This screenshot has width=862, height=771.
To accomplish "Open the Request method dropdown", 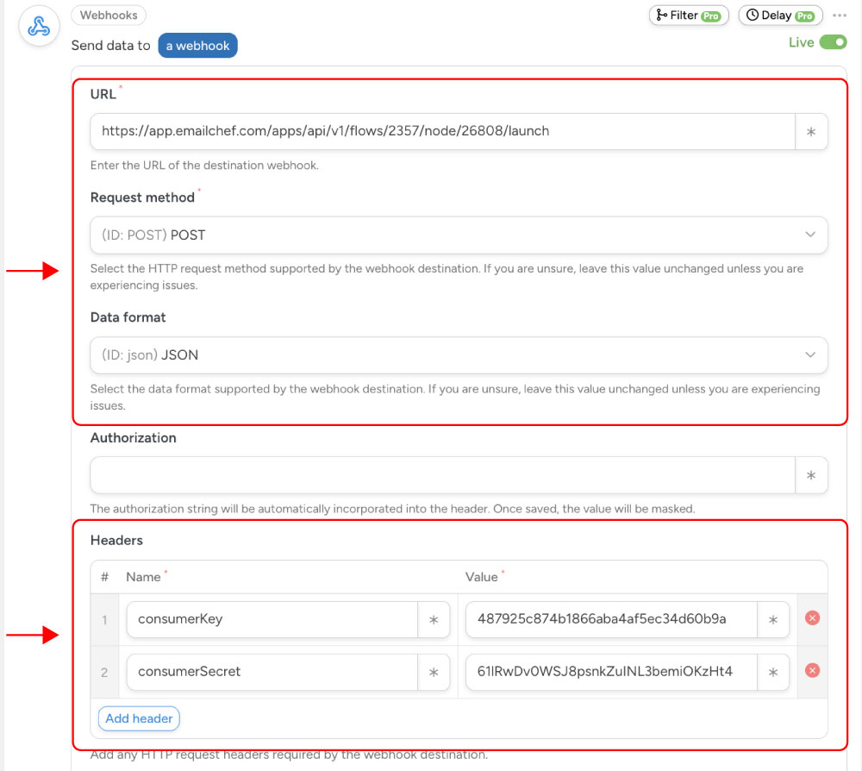I will coord(457,235).
